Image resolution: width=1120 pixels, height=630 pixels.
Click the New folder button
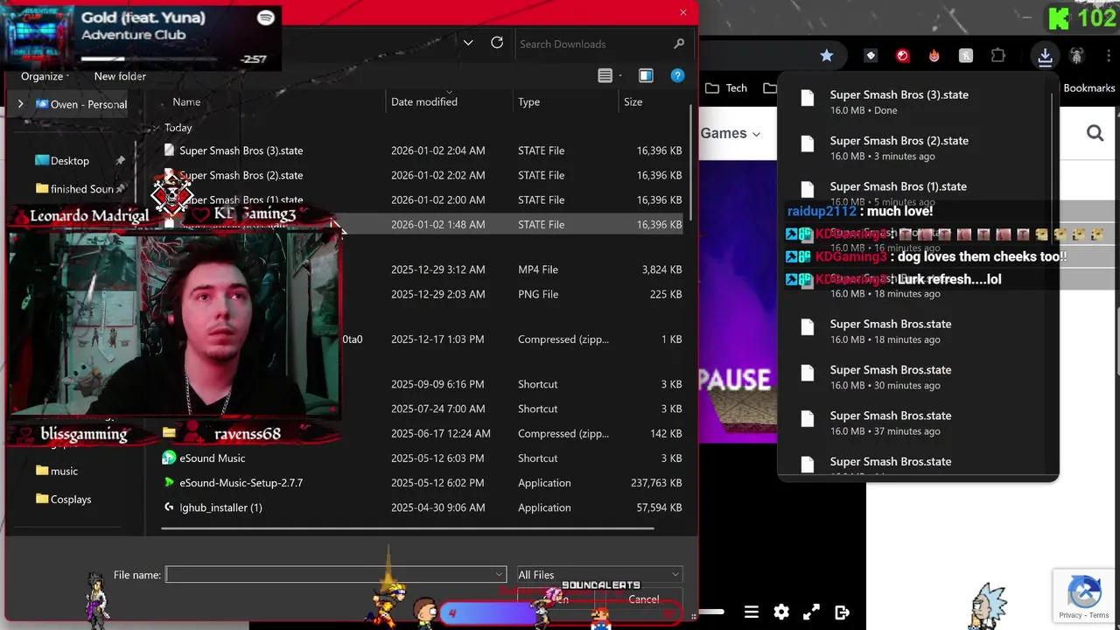(x=120, y=76)
